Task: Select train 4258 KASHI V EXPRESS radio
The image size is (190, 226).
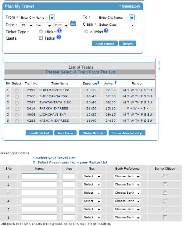Action: point(17,121)
